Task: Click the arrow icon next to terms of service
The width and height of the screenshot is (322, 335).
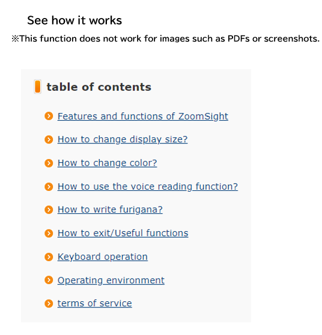Action: click(x=49, y=303)
